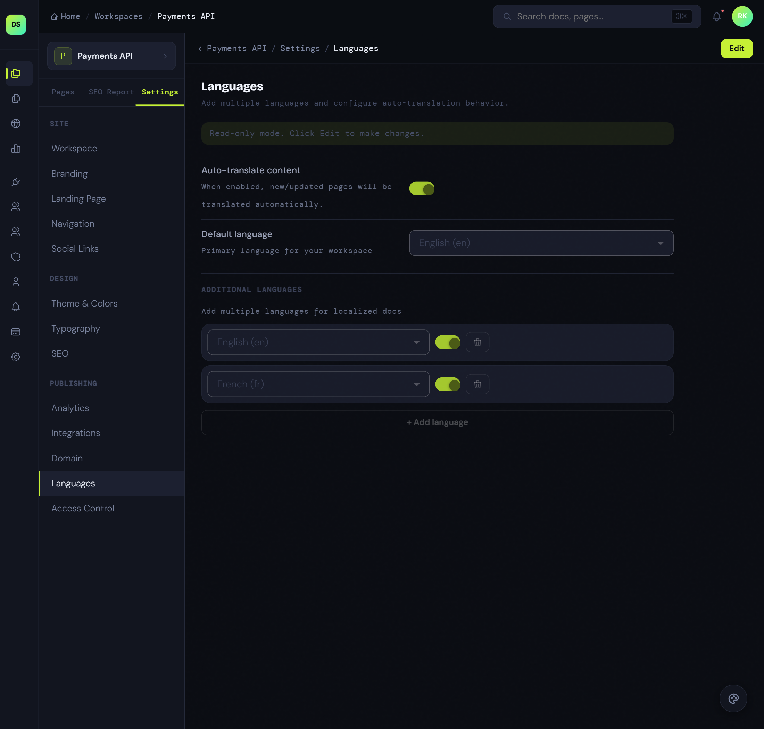Screen dimensions: 764x729
Task: Expand the Payments API workspace switcher
Action: click(111, 56)
